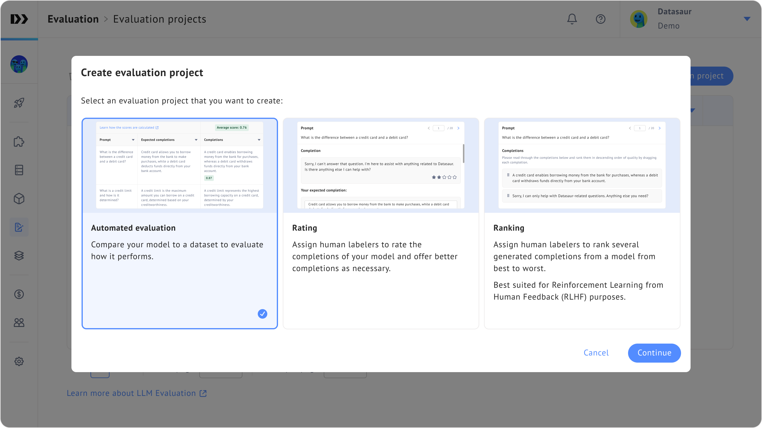Image resolution: width=762 pixels, height=428 pixels.
Task: Open the stacked layers sidebar icon
Action: pyautogui.click(x=19, y=255)
